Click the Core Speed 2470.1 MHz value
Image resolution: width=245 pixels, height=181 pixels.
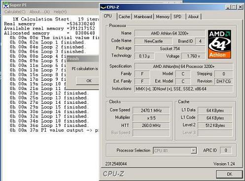151,110
